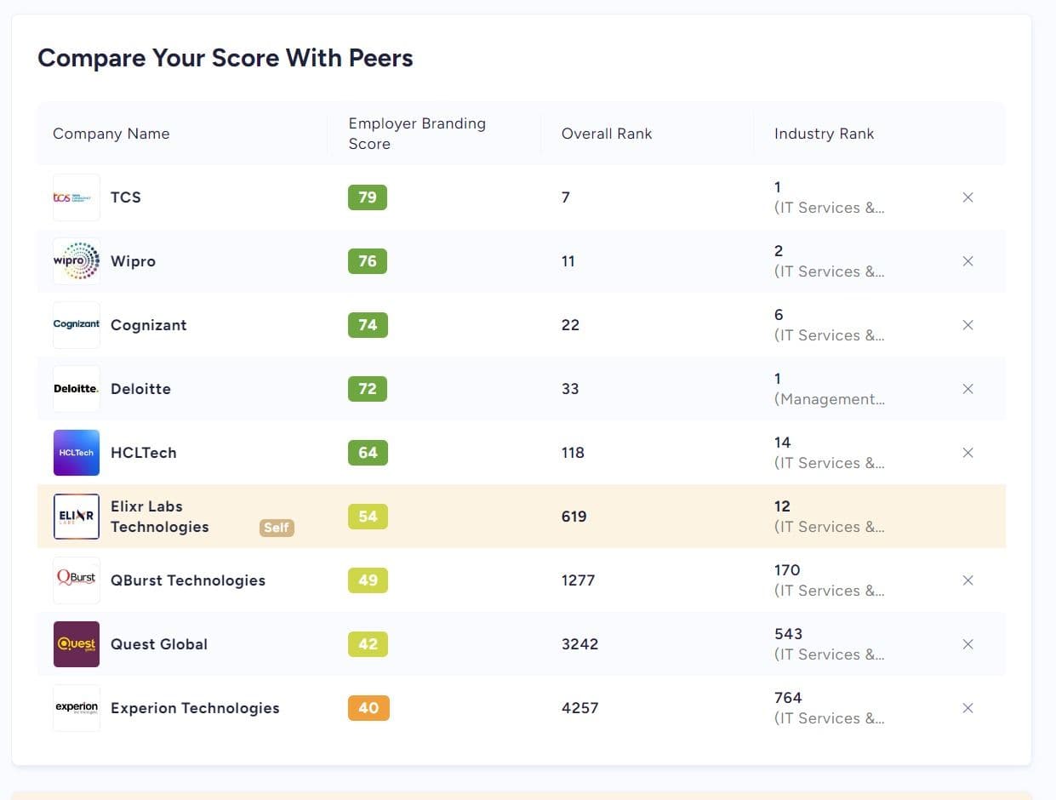Click the Overall Rank column header
1056x800 pixels.
(x=607, y=134)
